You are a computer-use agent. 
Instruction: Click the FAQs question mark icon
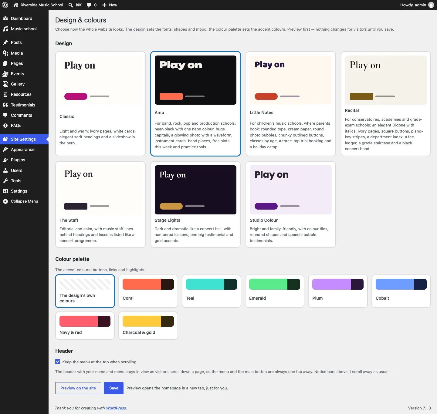5,126
